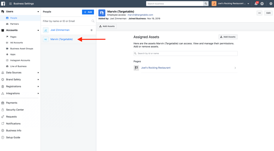Screen dimensions: 274x151
Task: Expand the Data Sources section arrow
Action: click(x=38, y=73)
